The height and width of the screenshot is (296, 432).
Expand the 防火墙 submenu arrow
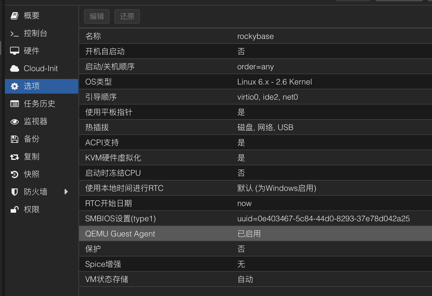[x=66, y=192]
